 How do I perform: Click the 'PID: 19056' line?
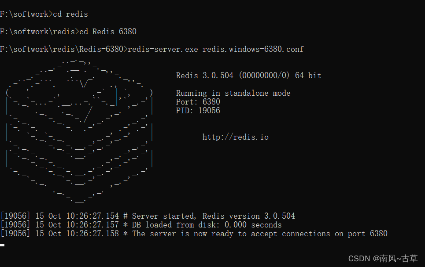click(x=198, y=111)
